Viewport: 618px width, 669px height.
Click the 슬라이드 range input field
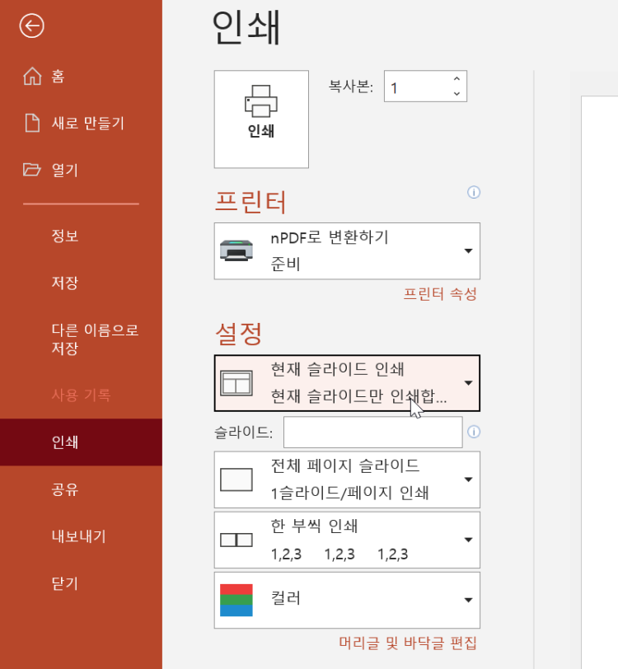click(373, 433)
